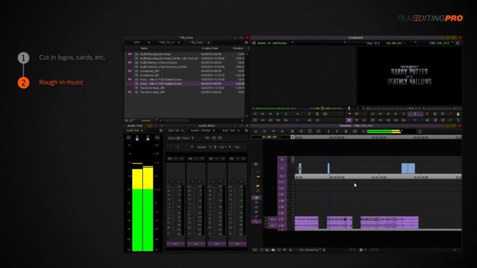Select the red Lift/Overwrite segment tool
Screen dimensions: 477x268
pyautogui.click(x=258, y=172)
